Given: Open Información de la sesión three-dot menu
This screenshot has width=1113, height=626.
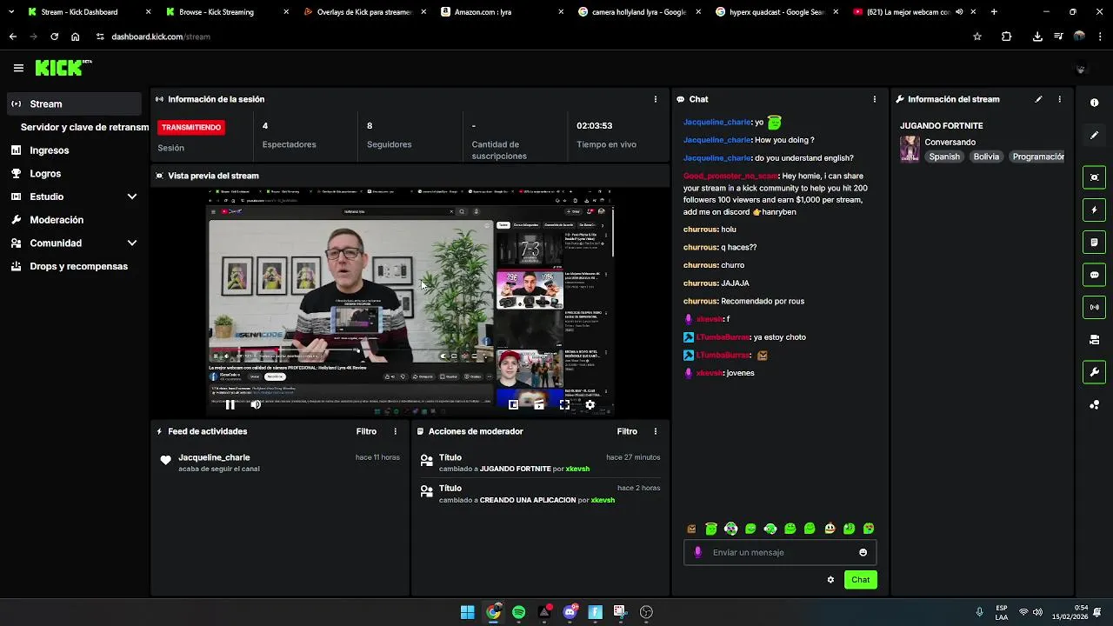Looking at the screenshot, I should (x=655, y=99).
